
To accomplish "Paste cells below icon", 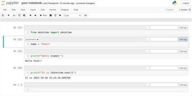I will pos(25,15).
